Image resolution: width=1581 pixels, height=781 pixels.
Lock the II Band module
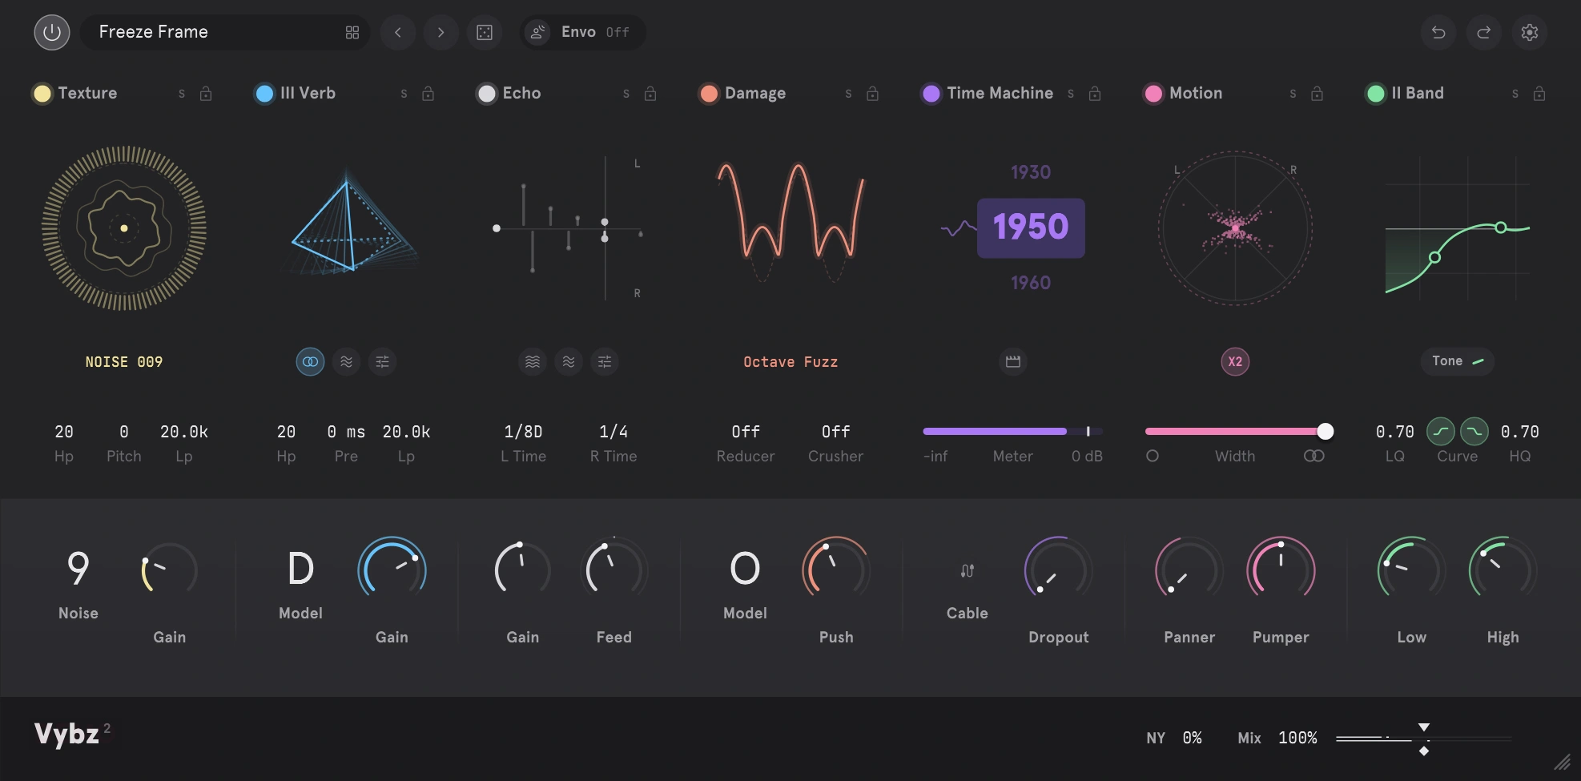coord(1539,94)
